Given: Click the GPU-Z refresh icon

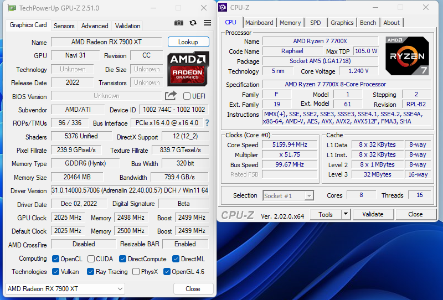Looking at the screenshot, I should (193, 23).
